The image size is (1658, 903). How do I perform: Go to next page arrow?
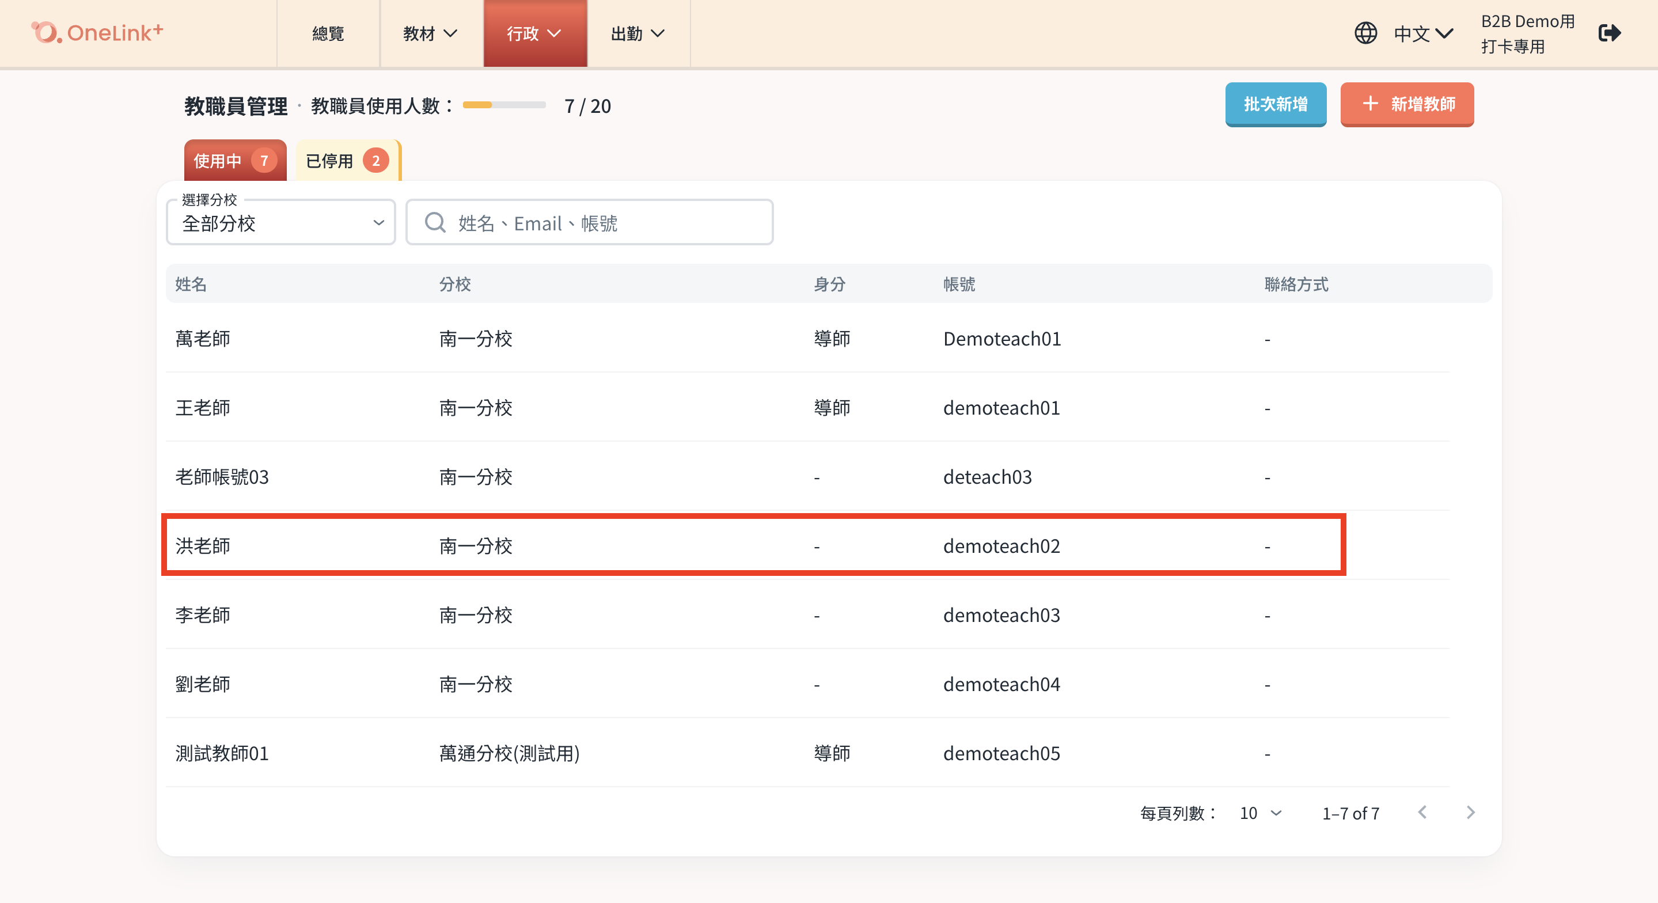pos(1470,812)
